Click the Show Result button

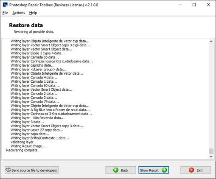pyautogui.click(x=154, y=170)
